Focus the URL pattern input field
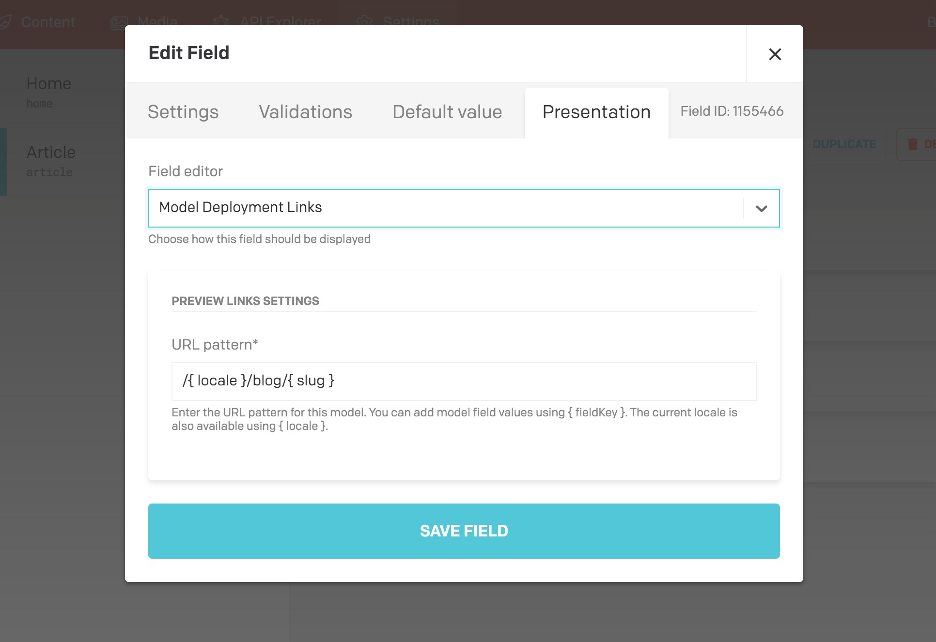This screenshot has height=642, width=936. coord(464,381)
